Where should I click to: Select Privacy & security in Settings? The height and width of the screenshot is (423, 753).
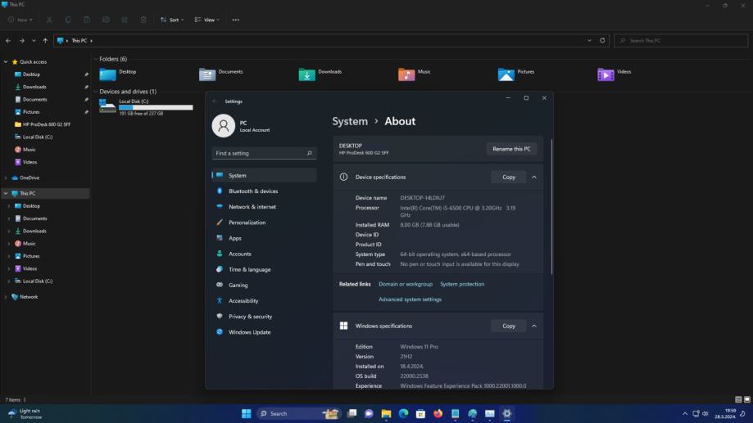pos(250,317)
